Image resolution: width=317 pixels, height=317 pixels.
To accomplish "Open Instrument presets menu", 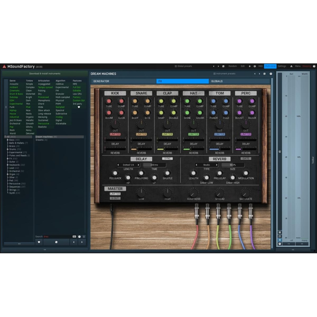I will click(224, 74).
